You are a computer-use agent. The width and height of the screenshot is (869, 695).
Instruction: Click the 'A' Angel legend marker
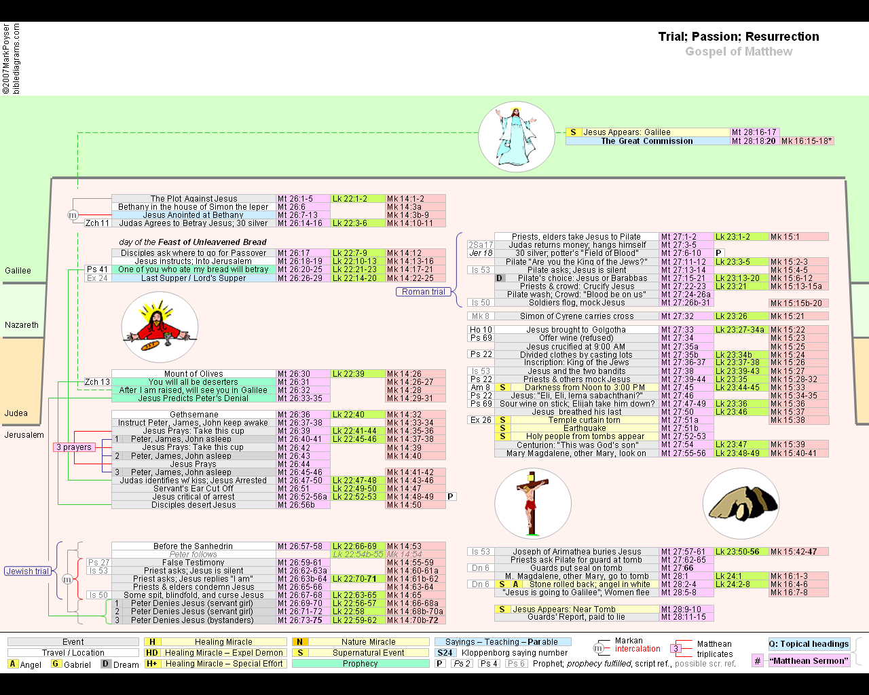[x=13, y=664]
